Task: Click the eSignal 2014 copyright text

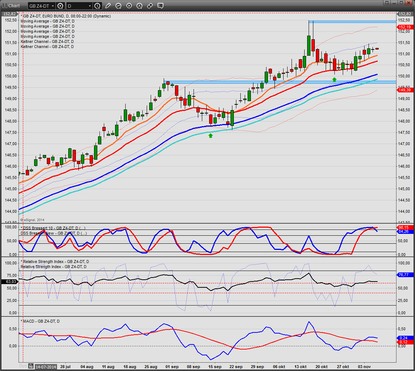Action: click(32, 220)
